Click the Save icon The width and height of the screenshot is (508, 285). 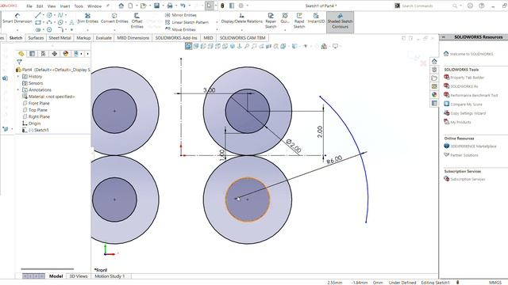157,6
